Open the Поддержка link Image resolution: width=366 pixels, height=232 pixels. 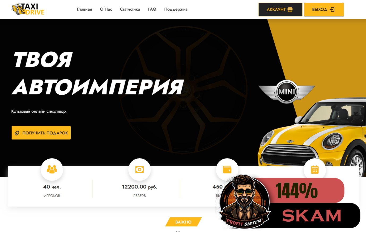click(x=176, y=9)
